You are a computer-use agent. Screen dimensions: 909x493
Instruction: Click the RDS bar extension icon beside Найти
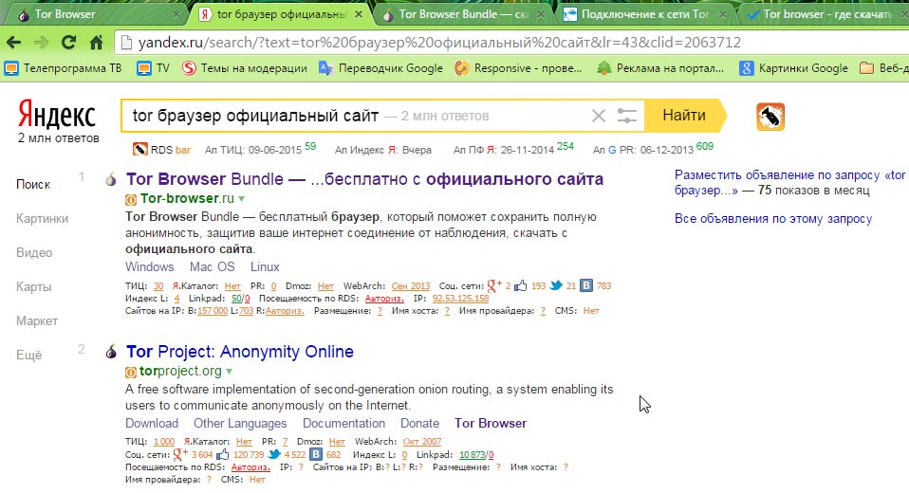click(x=770, y=117)
